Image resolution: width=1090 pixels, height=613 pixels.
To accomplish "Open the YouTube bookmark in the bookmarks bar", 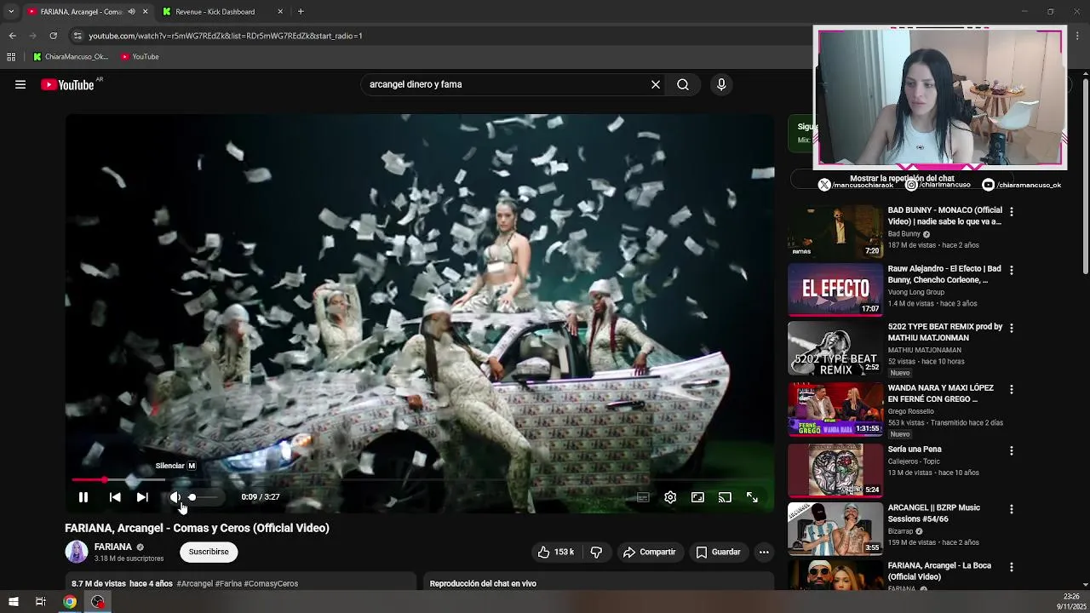I will [x=140, y=57].
